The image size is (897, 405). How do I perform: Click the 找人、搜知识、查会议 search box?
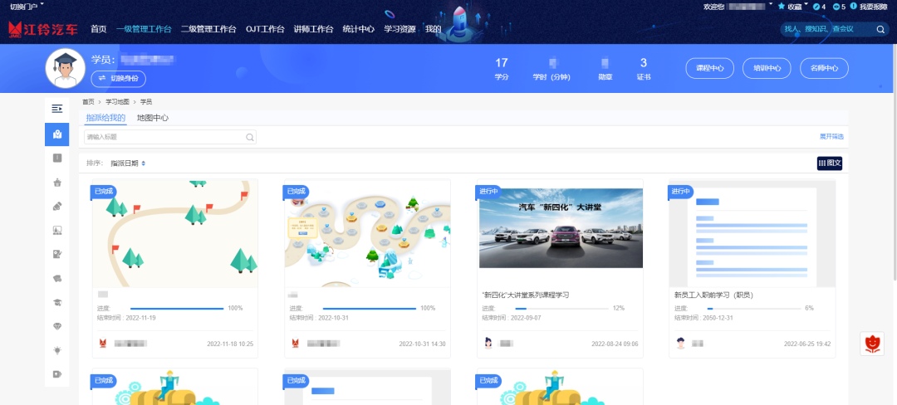point(834,29)
